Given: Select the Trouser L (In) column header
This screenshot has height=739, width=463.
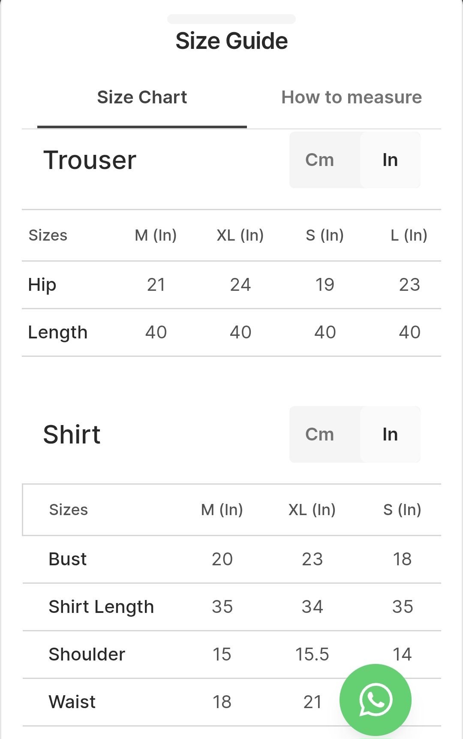Looking at the screenshot, I should pos(409,235).
